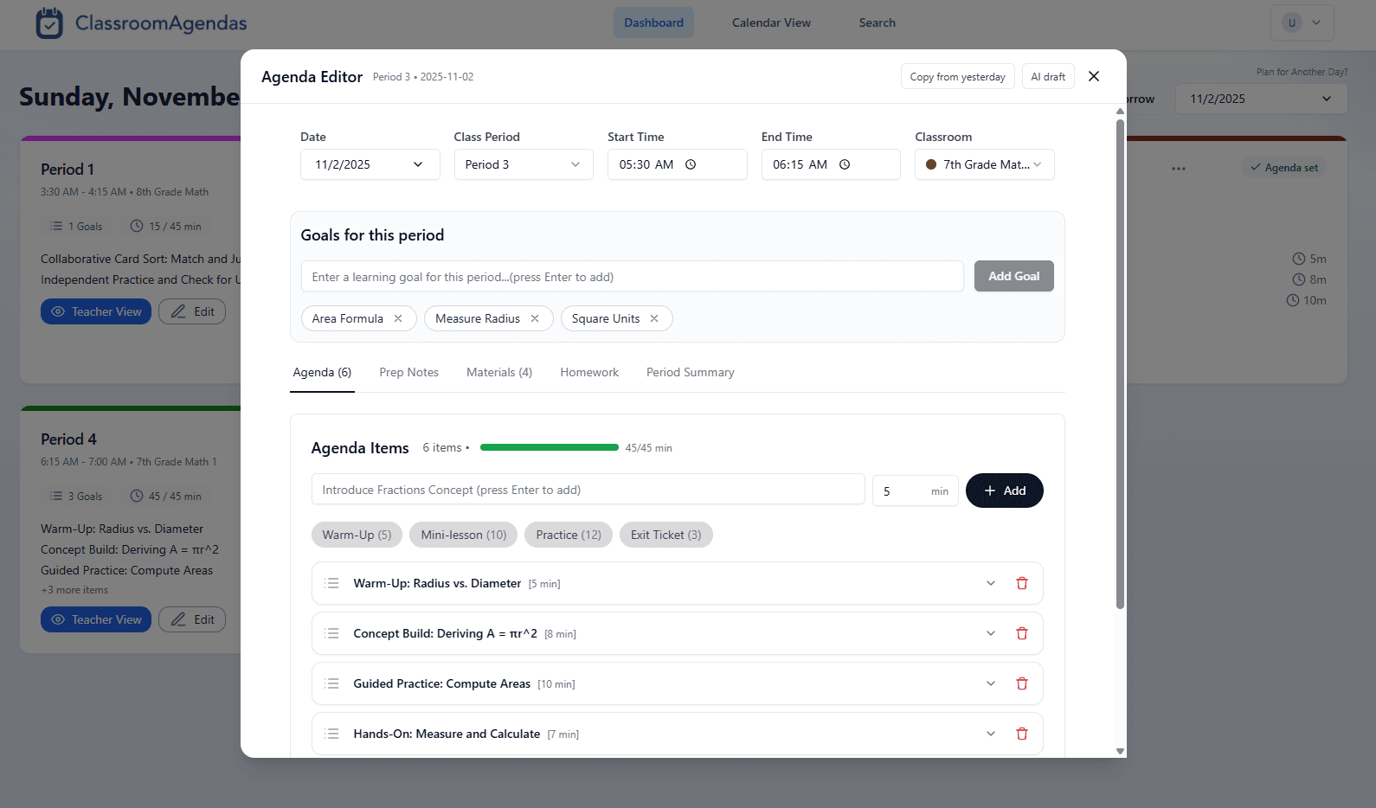Image resolution: width=1376 pixels, height=808 pixels.
Task: Delete the Guided Practice: Compute Areas item
Action: (x=1022, y=683)
